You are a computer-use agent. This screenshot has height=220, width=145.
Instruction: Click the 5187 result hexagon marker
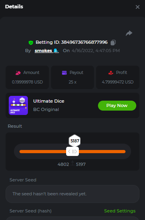pyautogui.click(x=74, y=141)
